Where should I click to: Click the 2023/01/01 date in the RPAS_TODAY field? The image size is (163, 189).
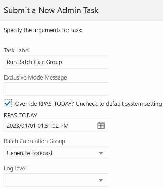tap(21, 126)
